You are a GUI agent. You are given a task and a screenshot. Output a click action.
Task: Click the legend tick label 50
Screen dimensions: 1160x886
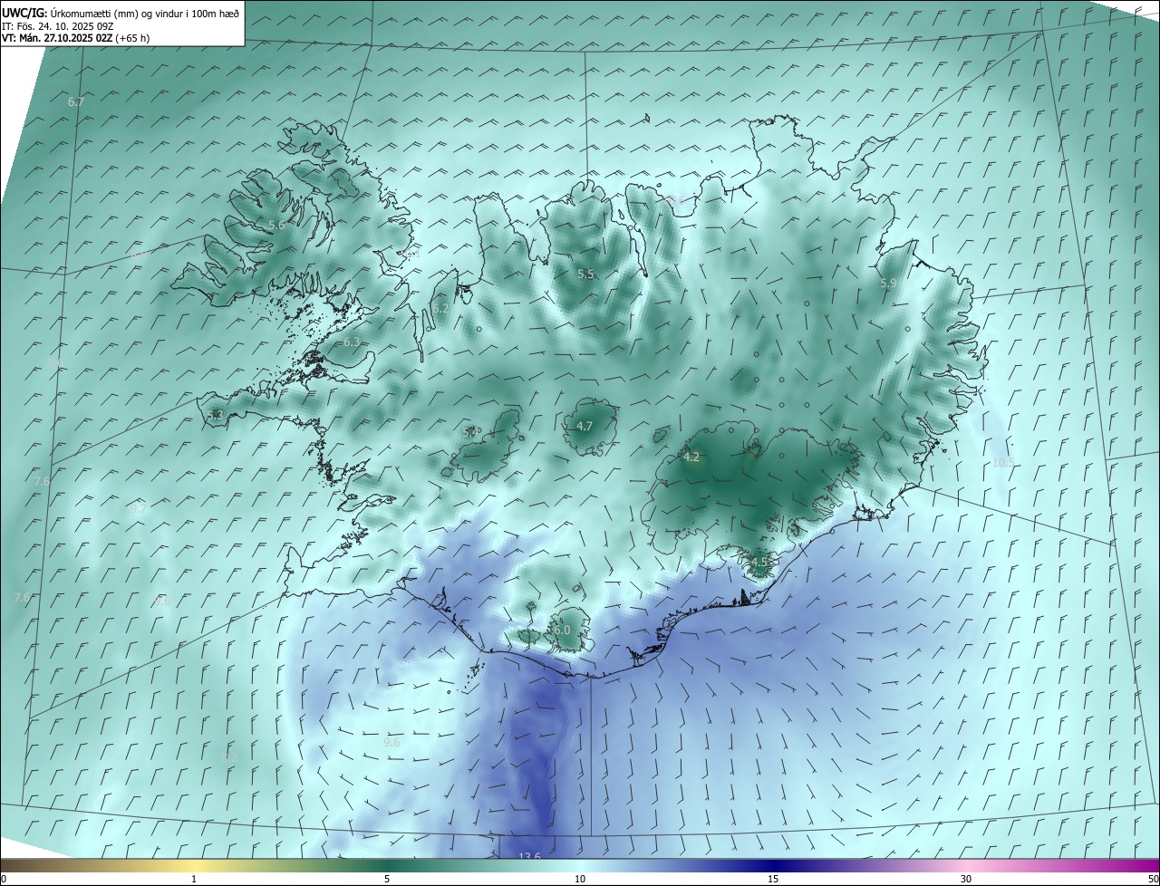tap(1153, 879)
